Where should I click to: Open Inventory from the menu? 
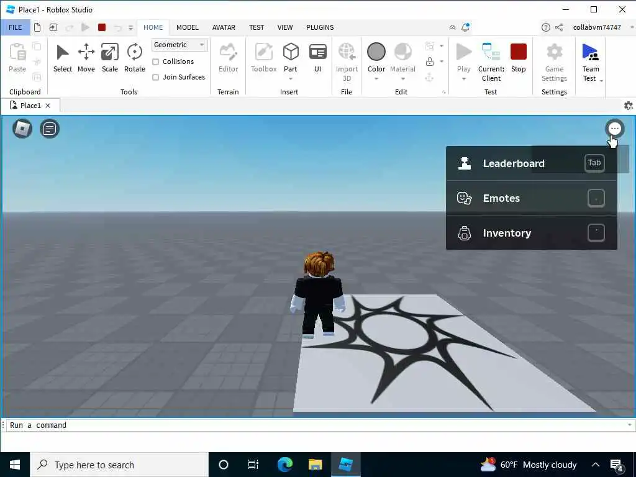[x=532, y=233]
